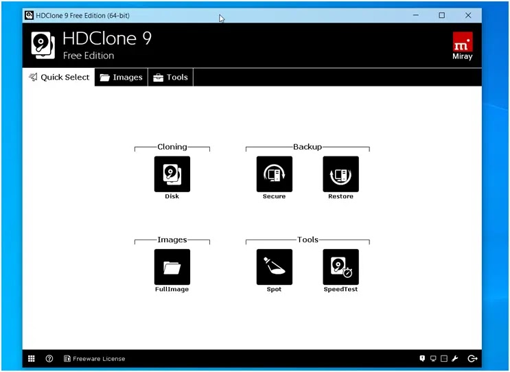Click the Cloning group heading
The image size is (510, 372).
click(x=172, y=147)
